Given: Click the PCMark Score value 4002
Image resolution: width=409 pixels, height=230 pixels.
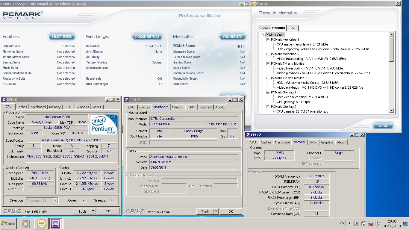Looking at the screenshot, I should point(241,46).
